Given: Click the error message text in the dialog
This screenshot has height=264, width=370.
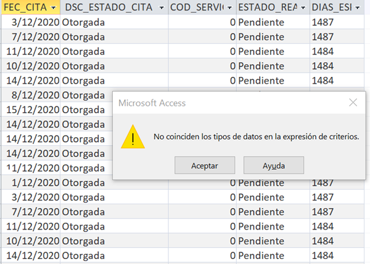Looking at the screenshot, I should coord(256,137).
